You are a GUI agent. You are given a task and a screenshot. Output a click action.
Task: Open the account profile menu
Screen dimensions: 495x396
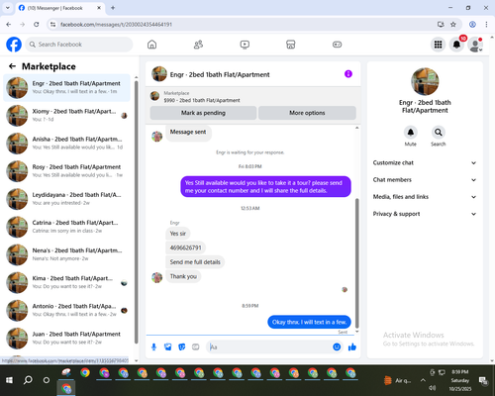point(475,45)
